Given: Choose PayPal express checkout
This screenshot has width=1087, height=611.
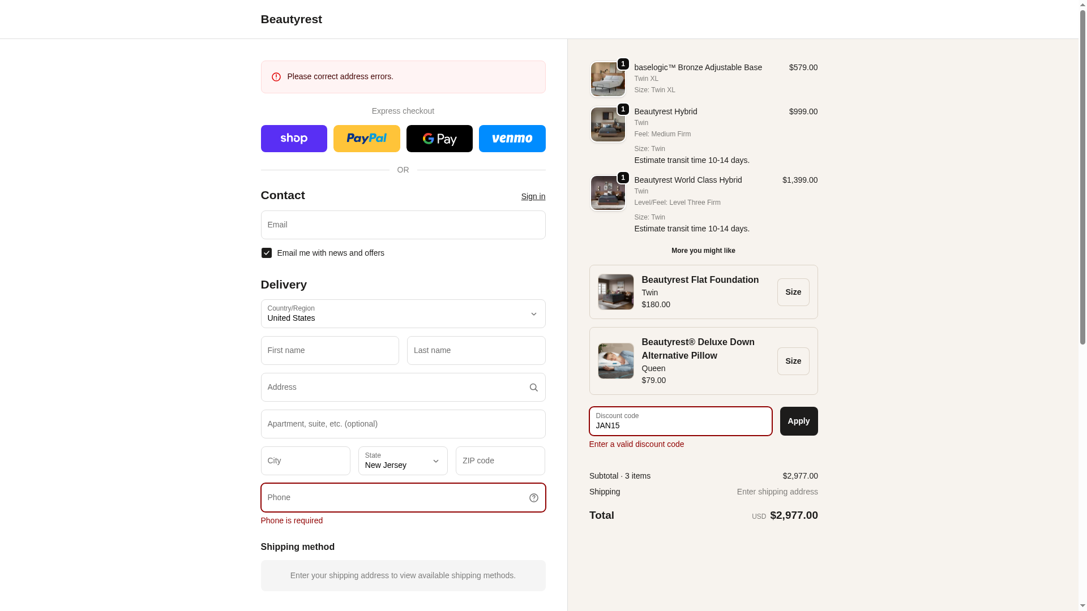Looking at the screenshot, I should [367, 139].
